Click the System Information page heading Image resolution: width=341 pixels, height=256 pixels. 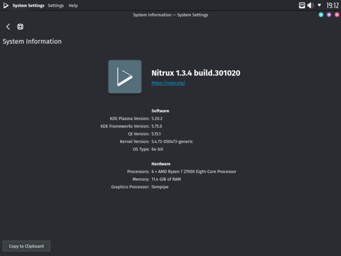32,41
